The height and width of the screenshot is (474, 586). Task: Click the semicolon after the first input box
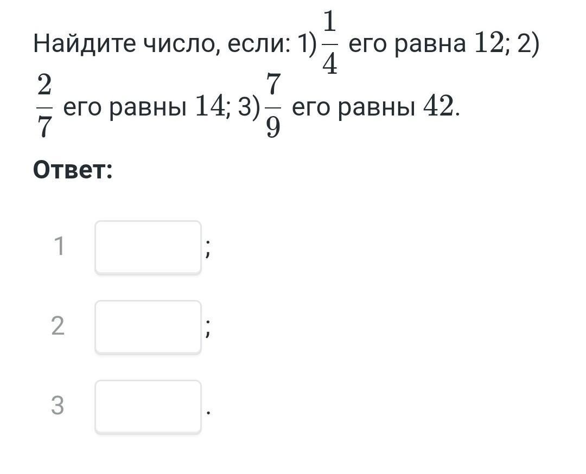click(x=208, y=251)
